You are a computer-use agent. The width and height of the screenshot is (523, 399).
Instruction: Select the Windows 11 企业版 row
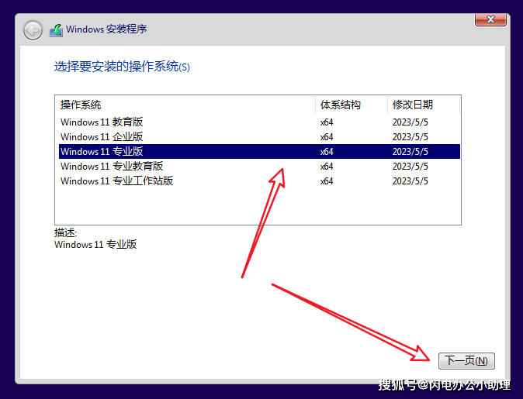(x=259, y=137)
